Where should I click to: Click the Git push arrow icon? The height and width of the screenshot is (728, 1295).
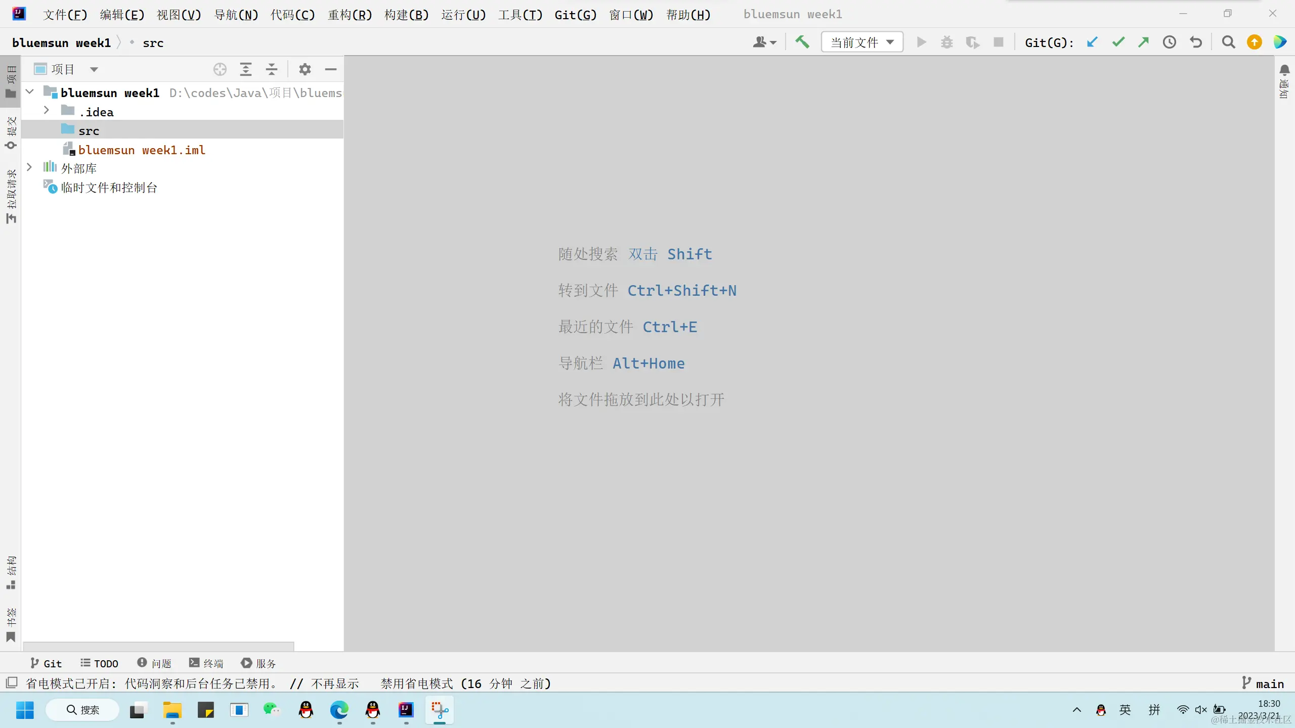[1143, 42]
